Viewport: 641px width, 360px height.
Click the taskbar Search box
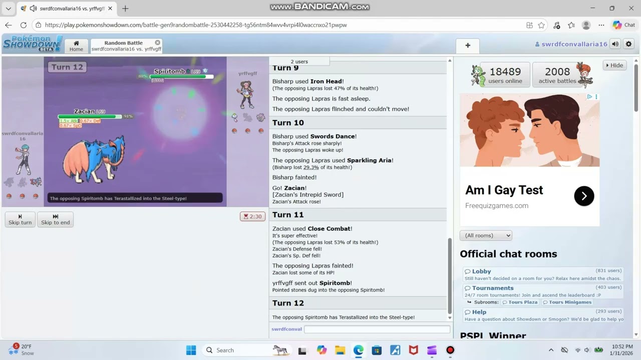pyautogui.click(x=247, y=350)
